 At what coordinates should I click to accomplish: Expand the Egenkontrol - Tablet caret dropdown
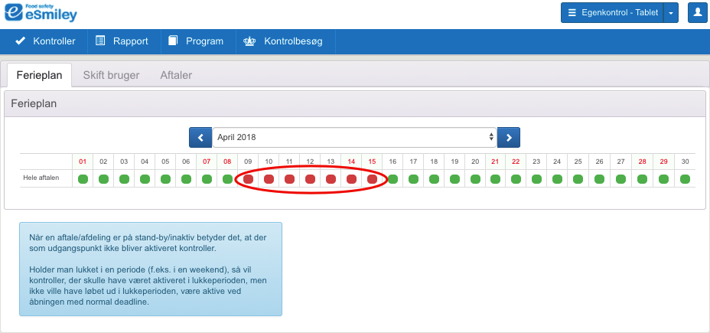tap(671, 13)
